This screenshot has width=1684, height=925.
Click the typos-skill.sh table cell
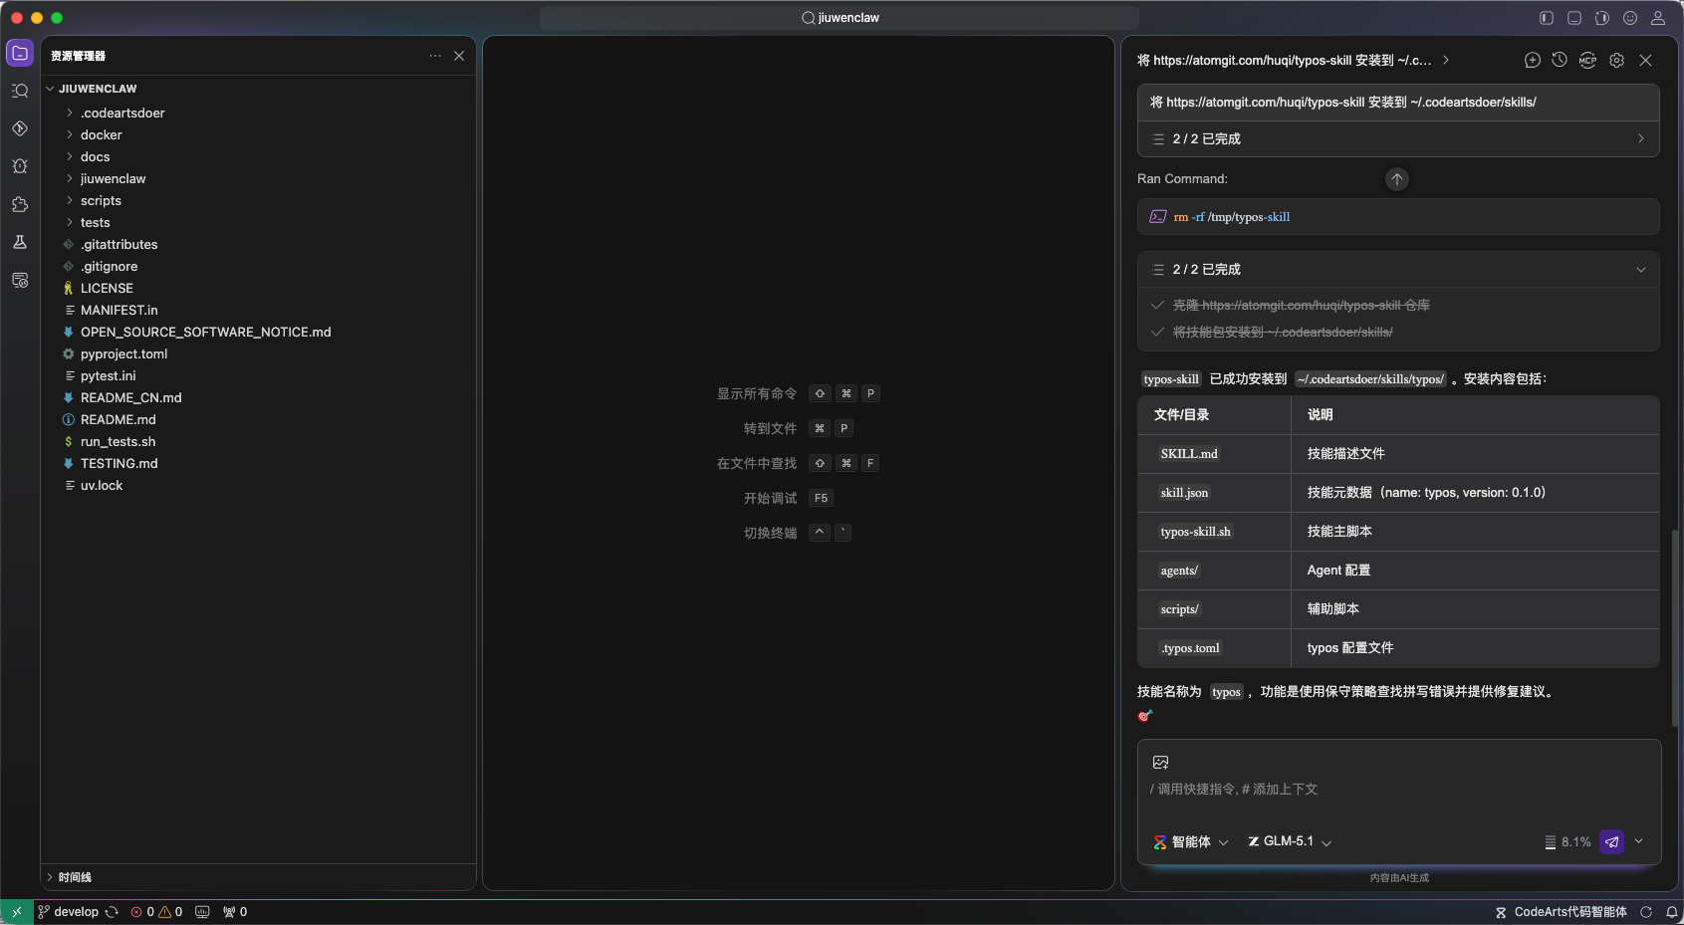pyautogui.click(x=1215, y=532)
